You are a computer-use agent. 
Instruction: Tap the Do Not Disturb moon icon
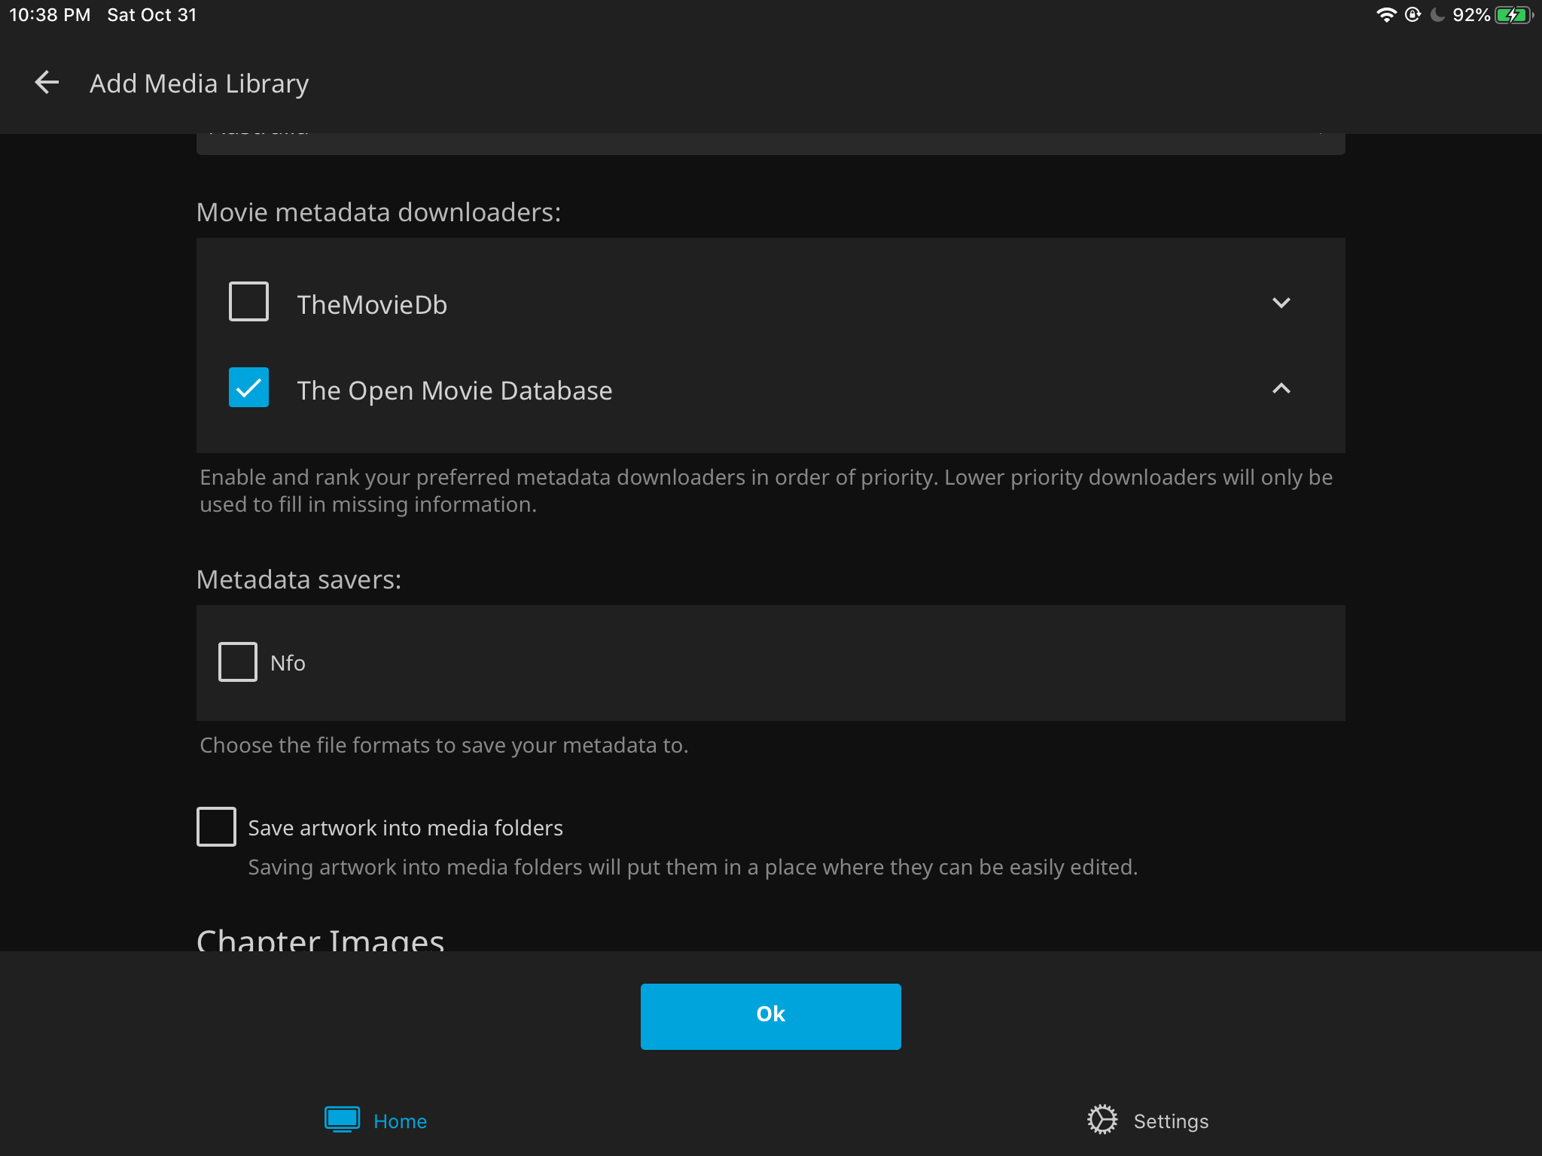(x=1437, y=15)
